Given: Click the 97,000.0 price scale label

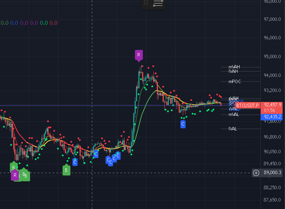Looking at the screenshot, I should click(272, 19).
